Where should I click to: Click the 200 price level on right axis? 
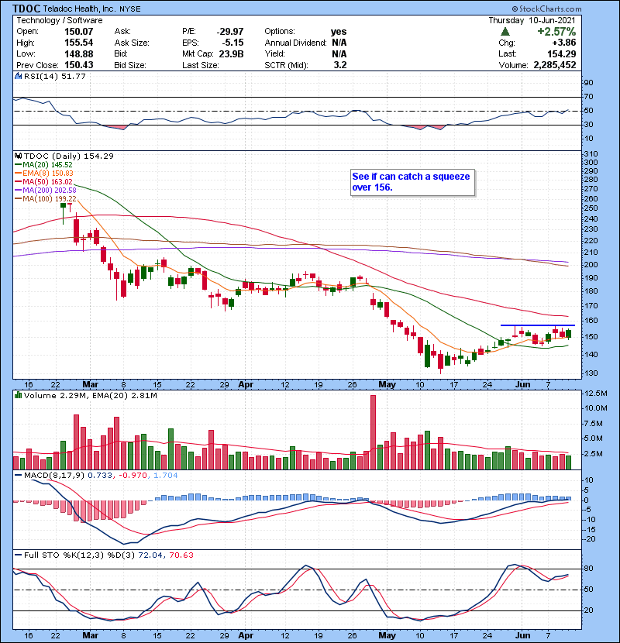coord(591,265)
